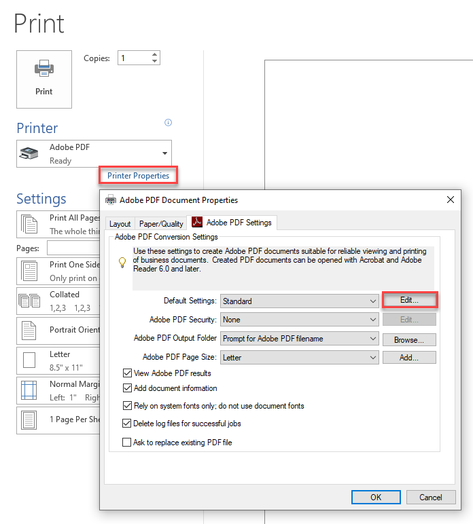Image resolution: width=473 pixels, height=524 pixels.
Task: Decrease the Copies count with the down arrow
Action: 154,61
